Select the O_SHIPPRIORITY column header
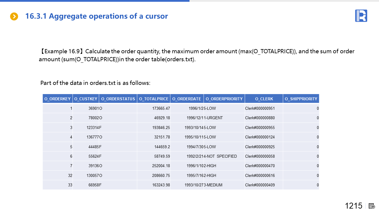 pyautogui.click(x=301, y=99)
